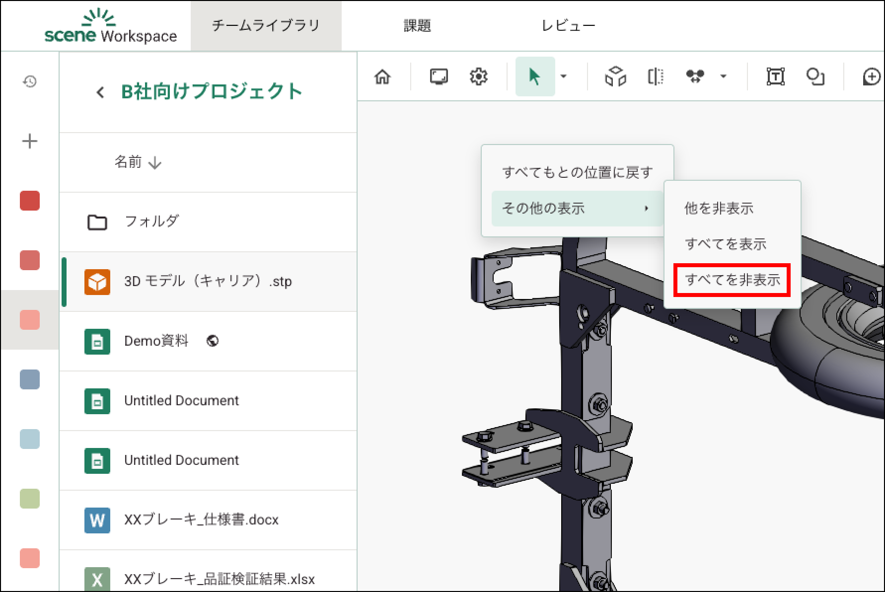Select 他を非表示 menu option

(x=719, y=209)
